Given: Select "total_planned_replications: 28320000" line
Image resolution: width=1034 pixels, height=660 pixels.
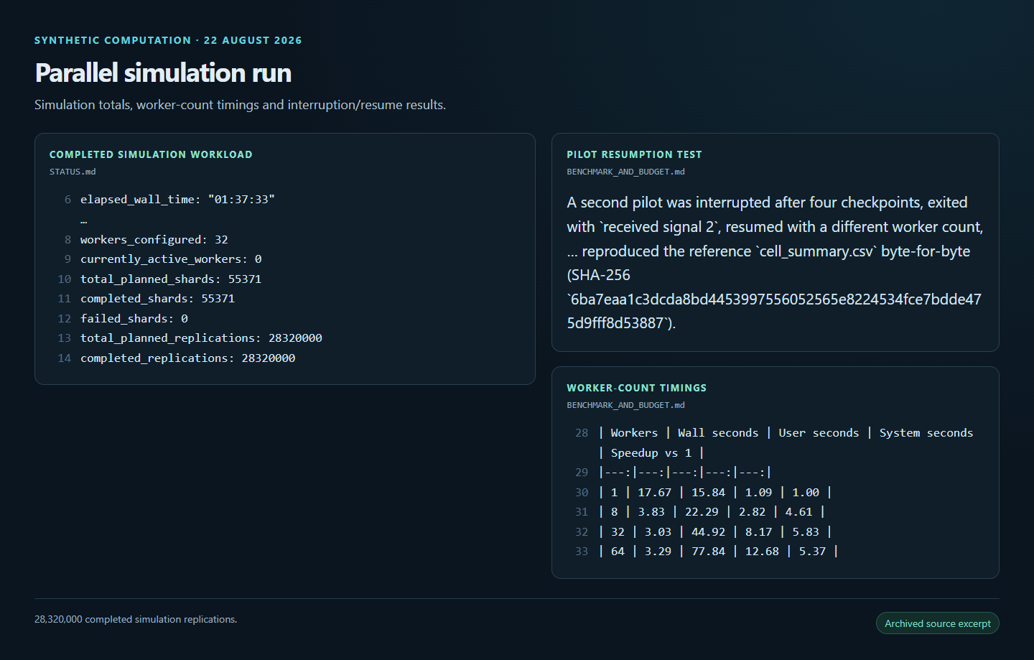Looking at the screenshot, I should tap(201, 338).
